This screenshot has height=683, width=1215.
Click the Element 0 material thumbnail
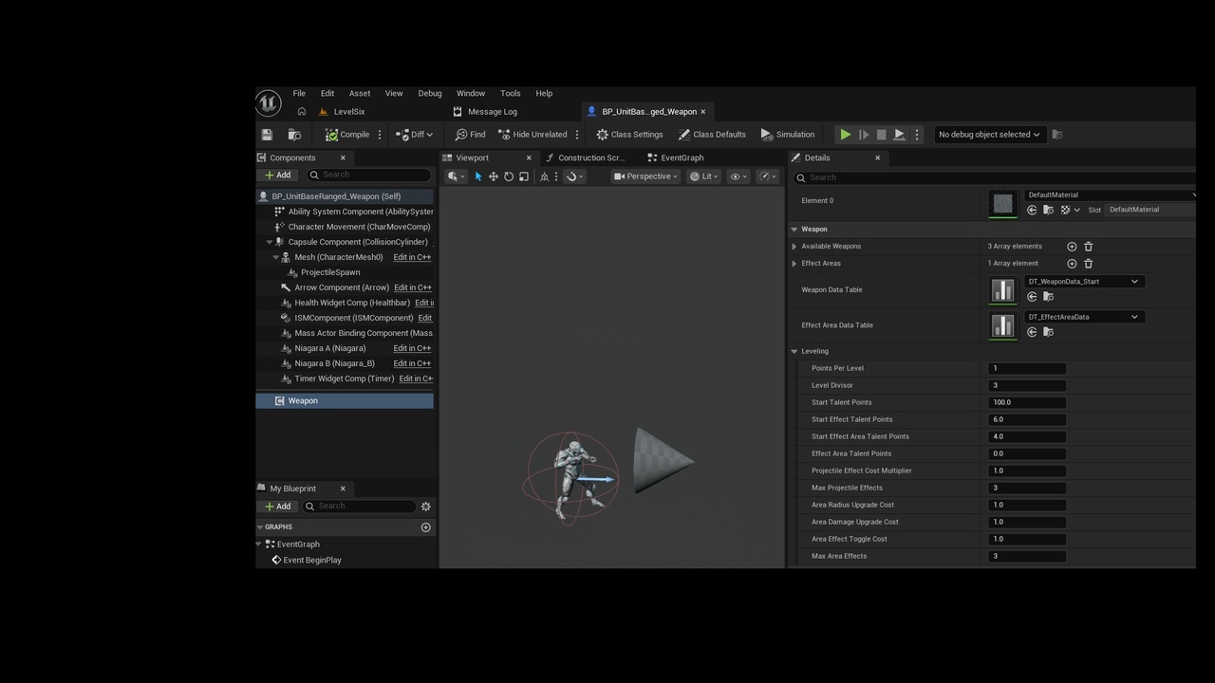tap(1002, 203)
